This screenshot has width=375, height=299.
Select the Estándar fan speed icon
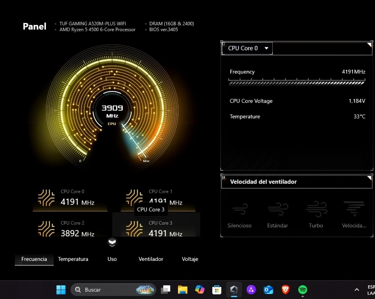(x=278, y=209)
